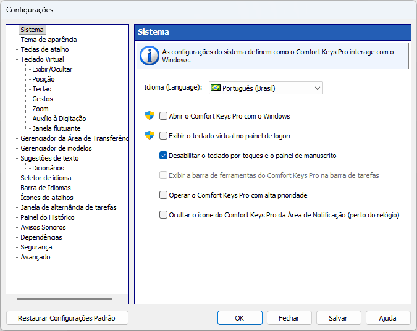
Task: Open Dicionários settings page
Action: click(x=48, y=168)
